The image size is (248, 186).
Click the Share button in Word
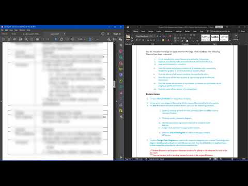pos(242,32)
